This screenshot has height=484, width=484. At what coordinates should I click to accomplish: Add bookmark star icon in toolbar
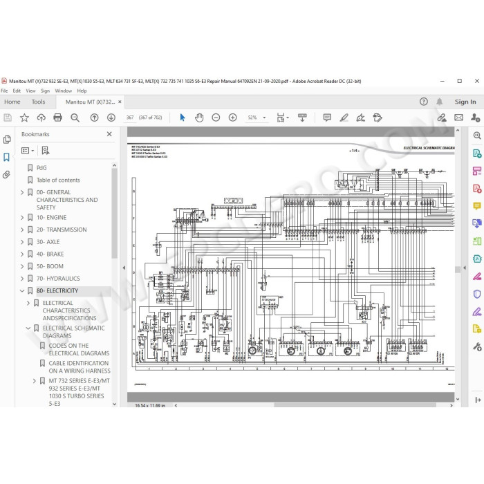point(24,118)
